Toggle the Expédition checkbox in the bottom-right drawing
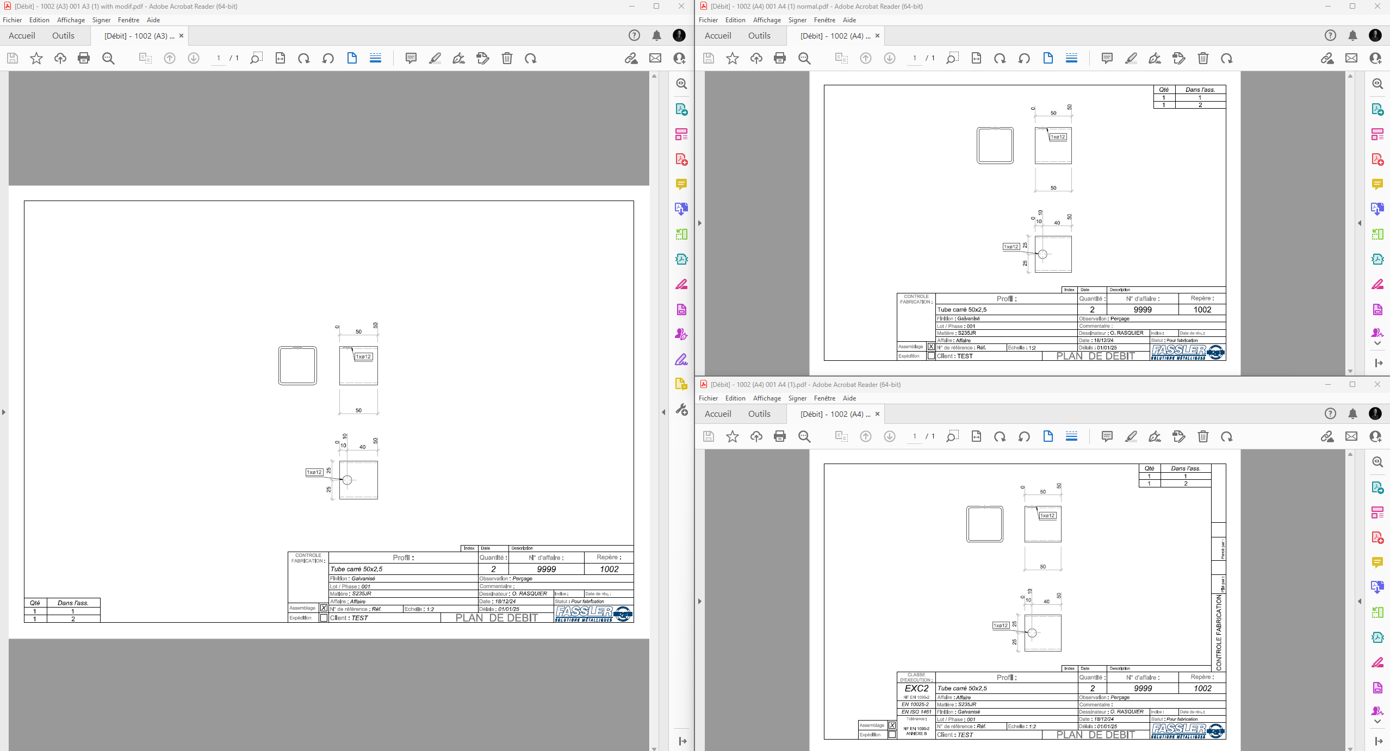Viewport: 1390px width, 751px height. click(892, 735)
